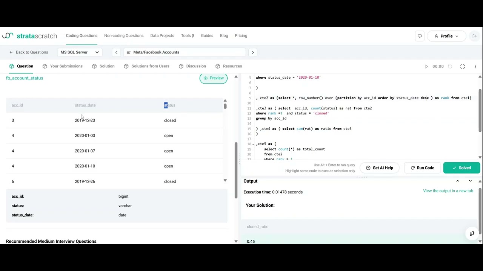Switch to Solution tab

[x=103, y=66]
